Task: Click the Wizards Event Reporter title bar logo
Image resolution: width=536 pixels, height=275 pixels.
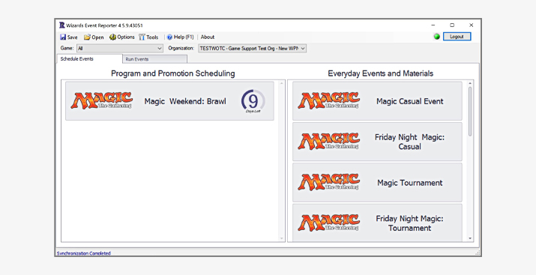Action: pos(62,25)
